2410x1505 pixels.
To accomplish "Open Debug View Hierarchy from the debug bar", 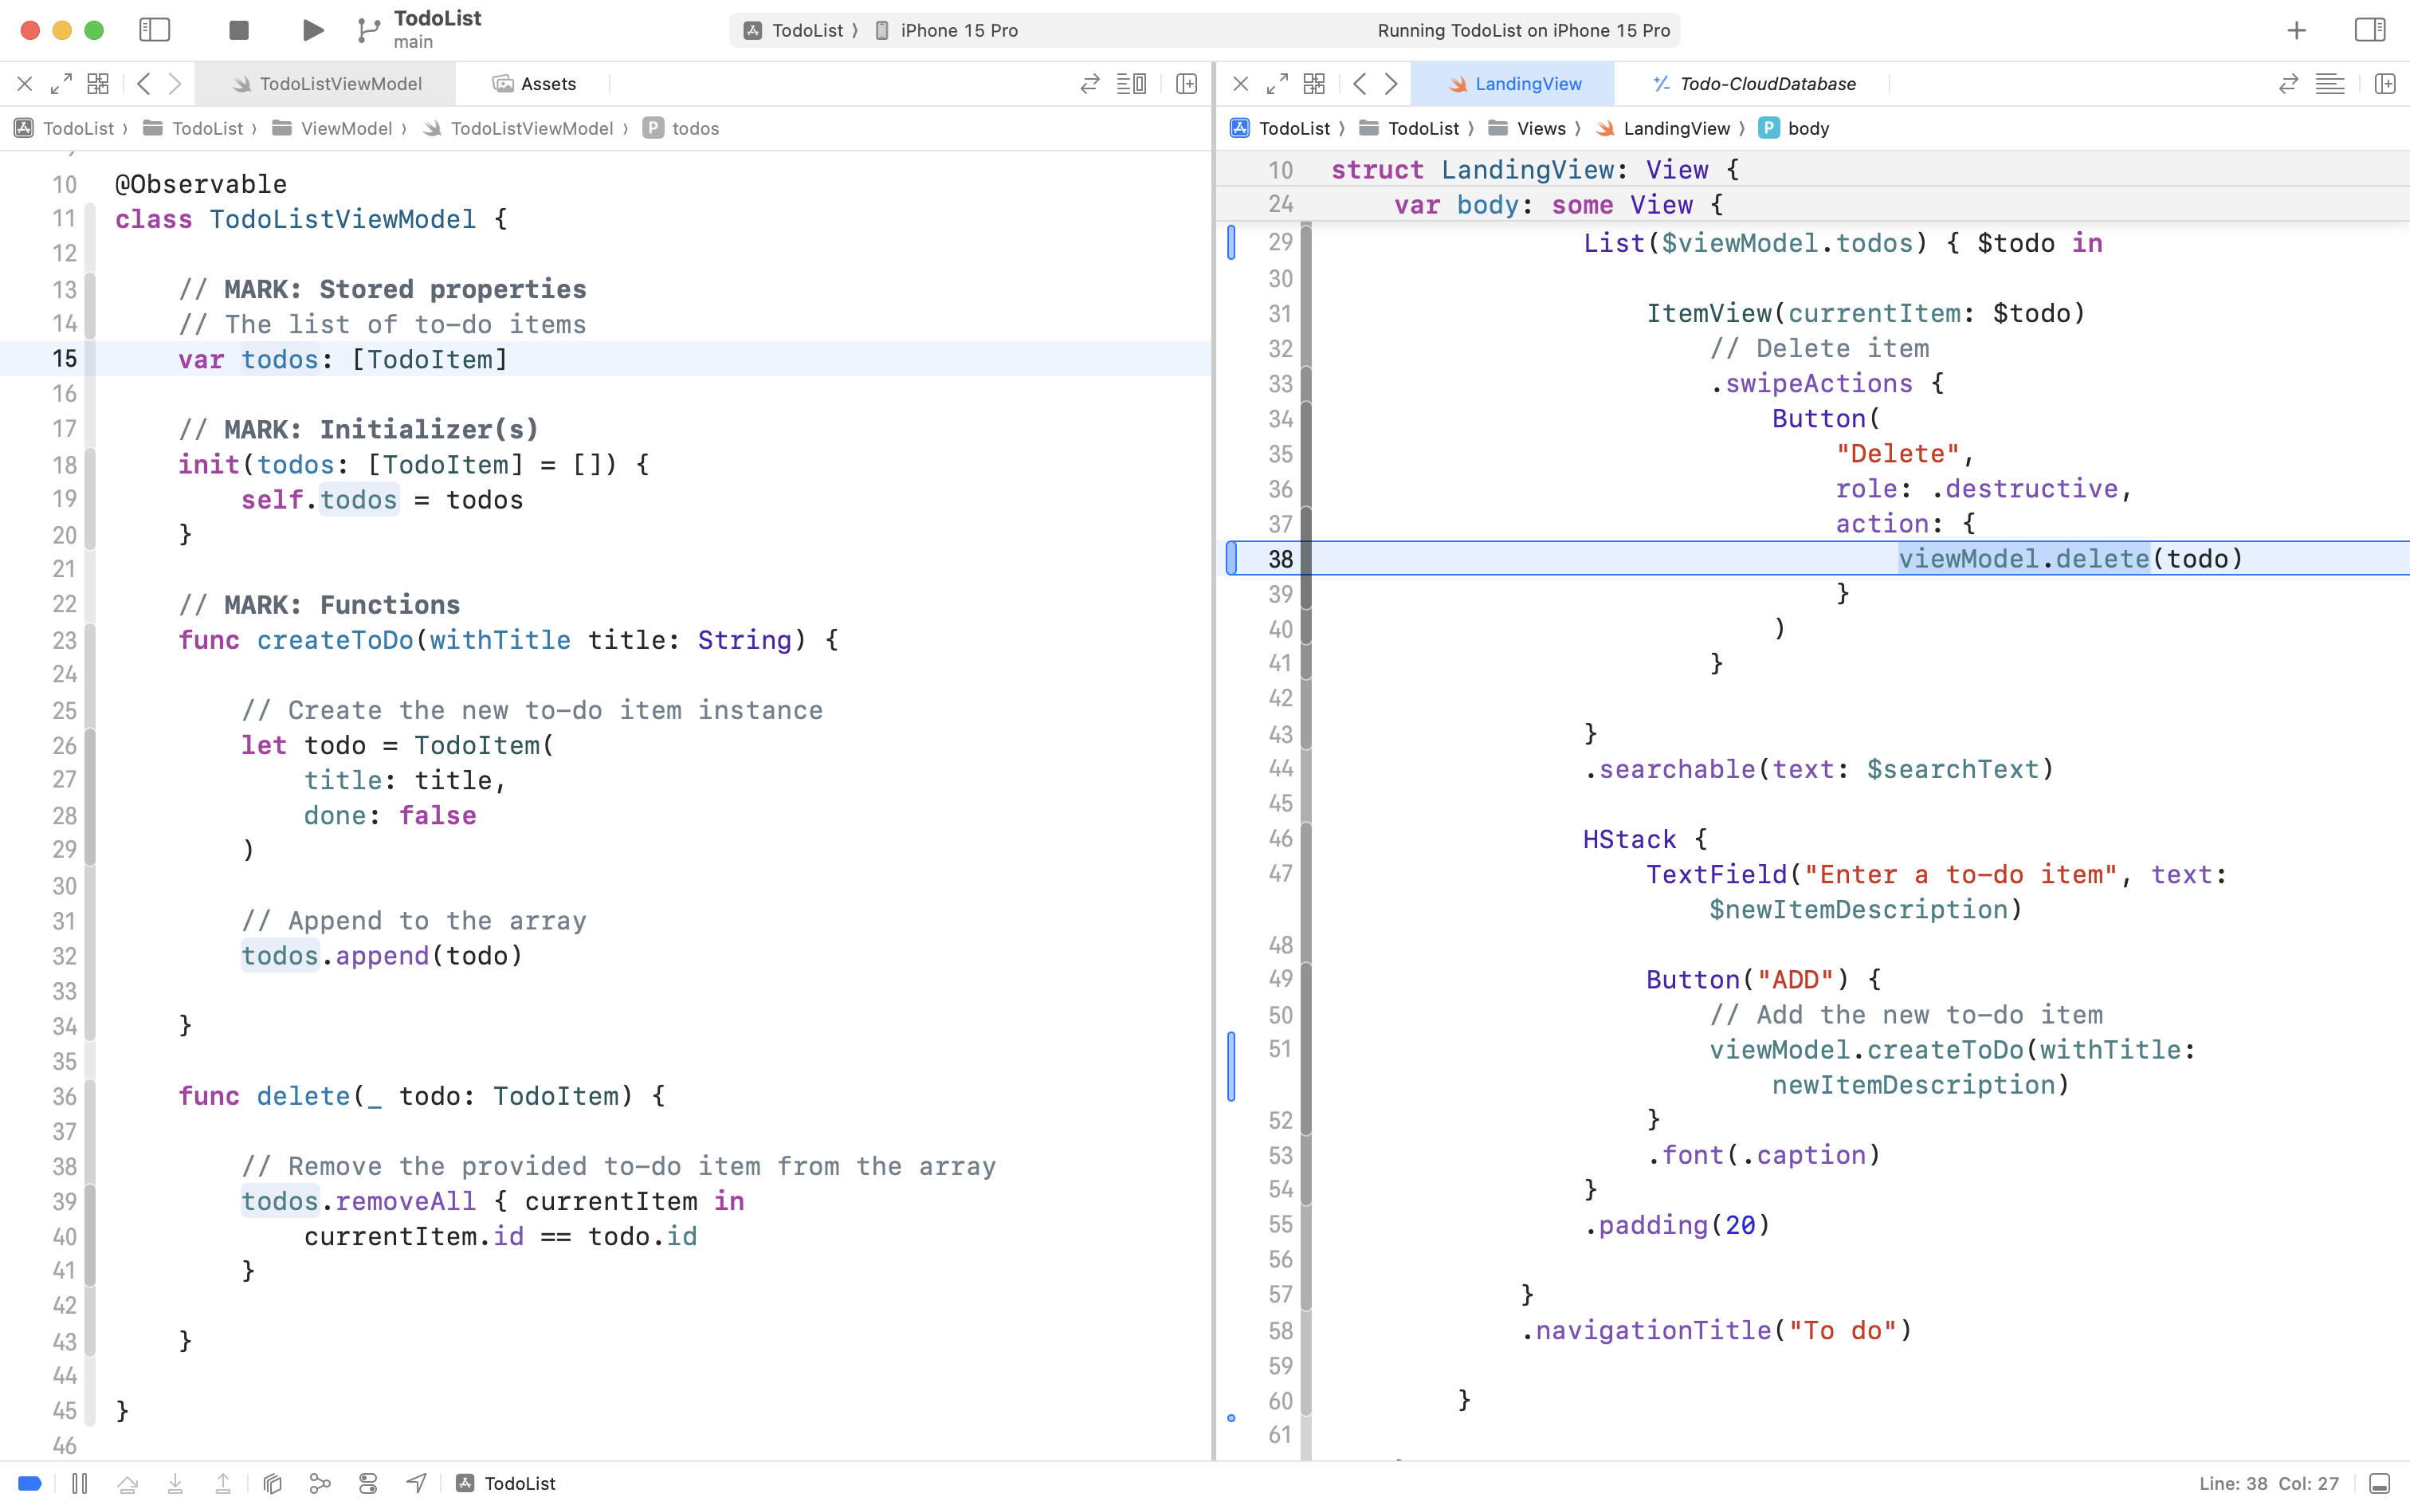I will (272, 1483).
